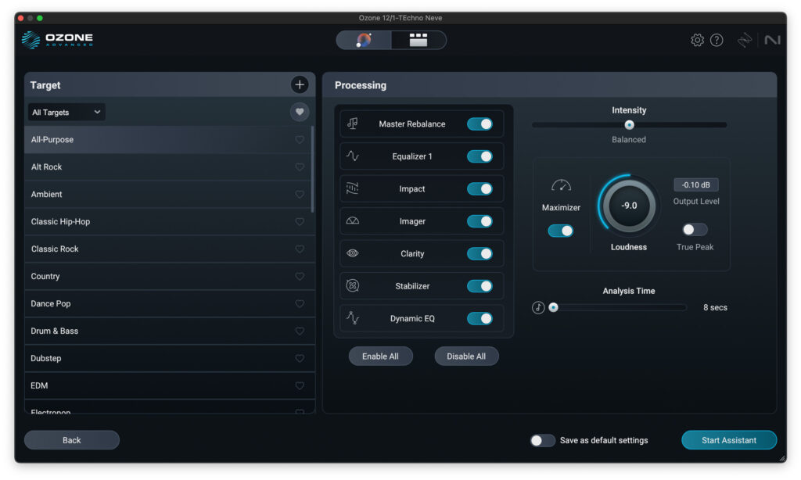Click the crossed-out link icon beside help
The image size is (801, 480).
[745, 40]
